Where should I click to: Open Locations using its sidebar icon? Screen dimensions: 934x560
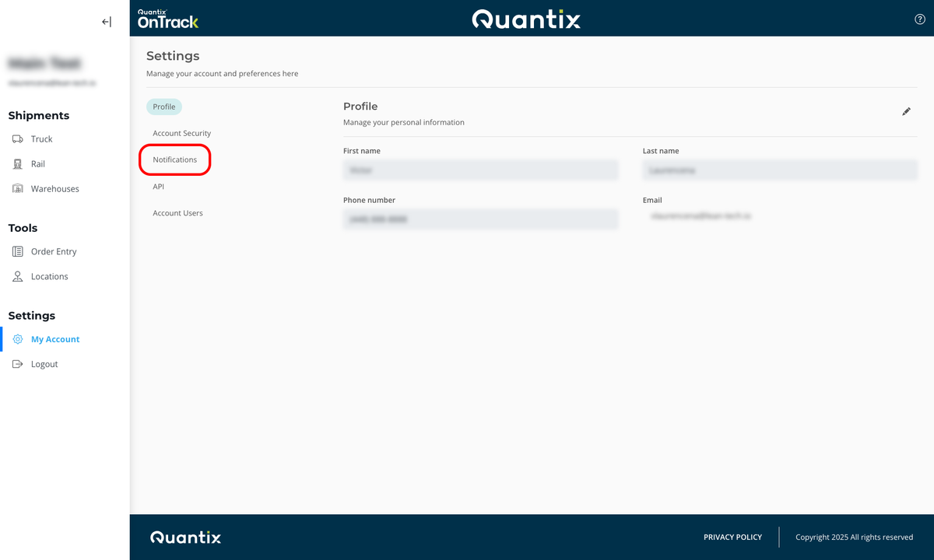[x=18, y=276]
